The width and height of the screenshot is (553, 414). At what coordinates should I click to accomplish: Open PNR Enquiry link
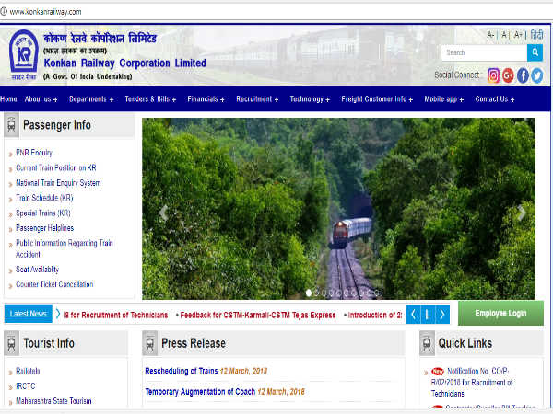tap(34, 153)
